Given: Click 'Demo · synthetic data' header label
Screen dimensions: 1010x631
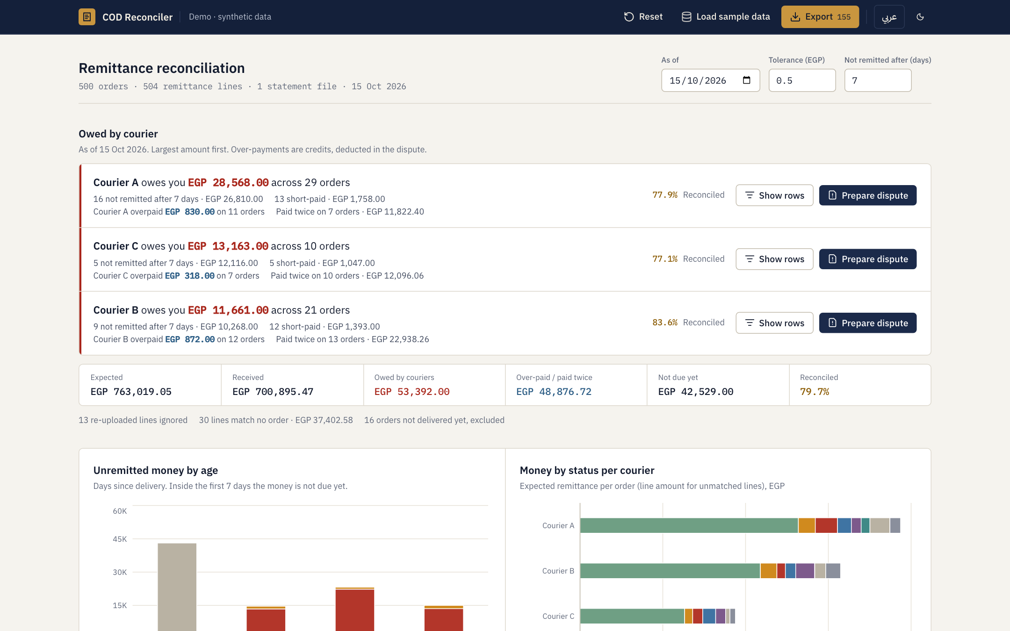Looking at the screenshot, I should tap(230, 17).
